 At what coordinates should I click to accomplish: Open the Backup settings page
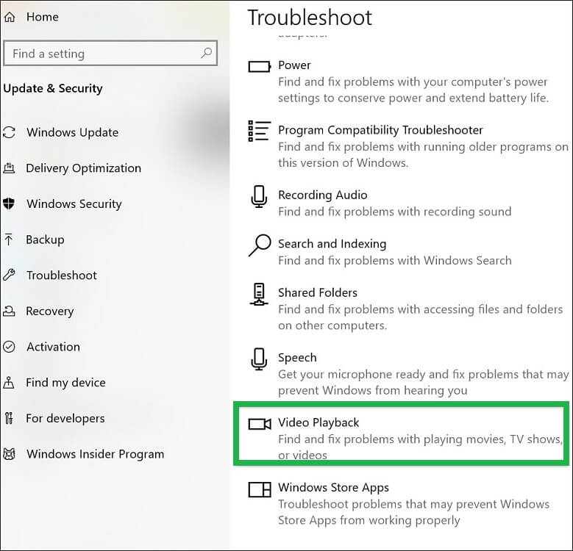click(45, 240)
